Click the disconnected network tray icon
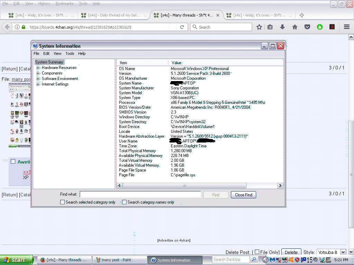Screen dimensions: 354x265 (x=278, y=260)
